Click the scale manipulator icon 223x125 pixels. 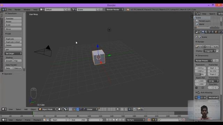pos(84,109)
